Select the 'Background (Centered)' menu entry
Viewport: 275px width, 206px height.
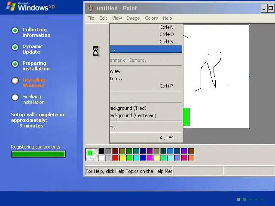coord(146,115)
